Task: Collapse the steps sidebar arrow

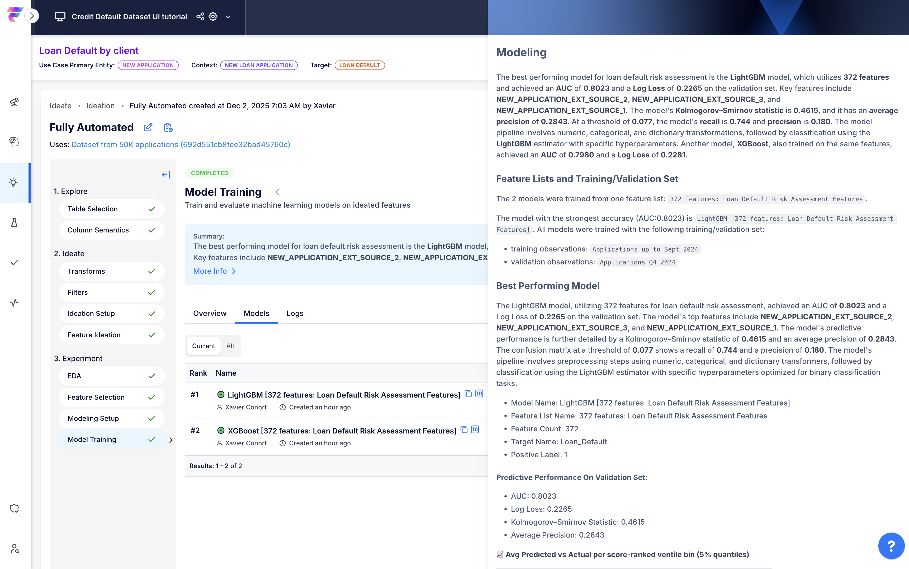Action: click(x=166, y=175)
